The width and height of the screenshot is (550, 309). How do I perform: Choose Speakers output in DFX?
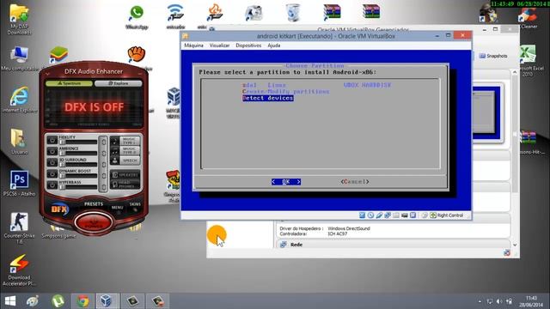point(125,174)
